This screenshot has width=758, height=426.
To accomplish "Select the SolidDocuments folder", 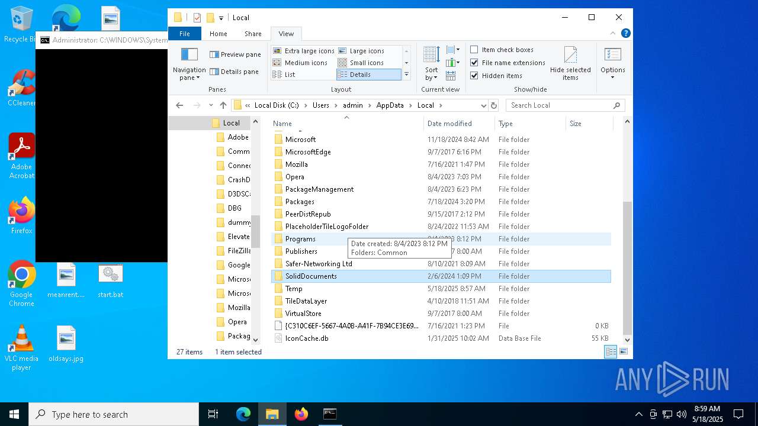I will tap(441, 276).
